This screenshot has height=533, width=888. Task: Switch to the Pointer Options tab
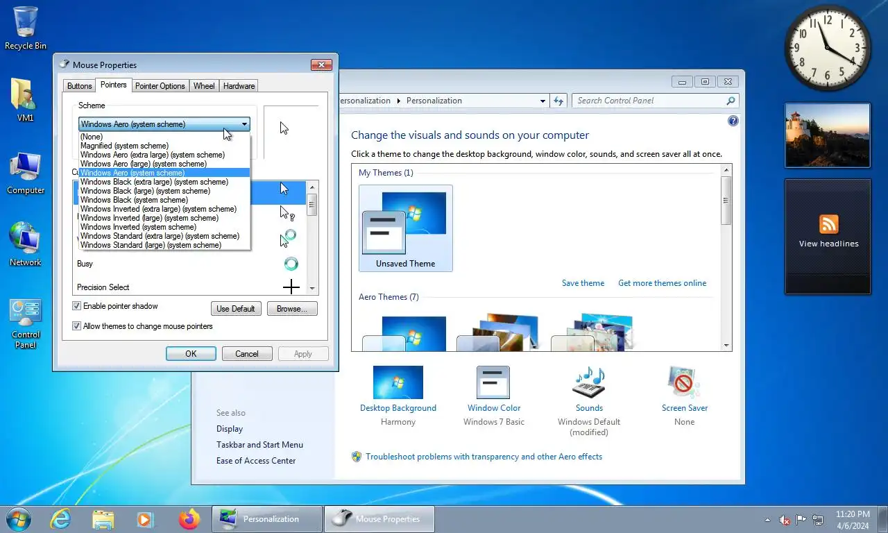[160, 86]
